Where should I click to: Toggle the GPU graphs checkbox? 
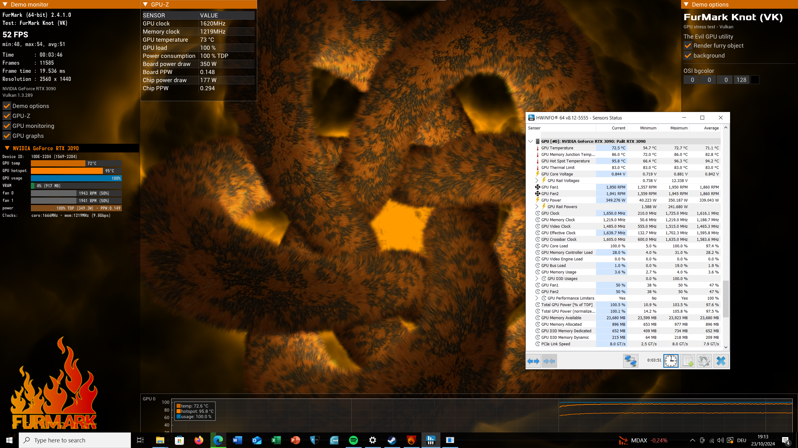coord(7,136)
